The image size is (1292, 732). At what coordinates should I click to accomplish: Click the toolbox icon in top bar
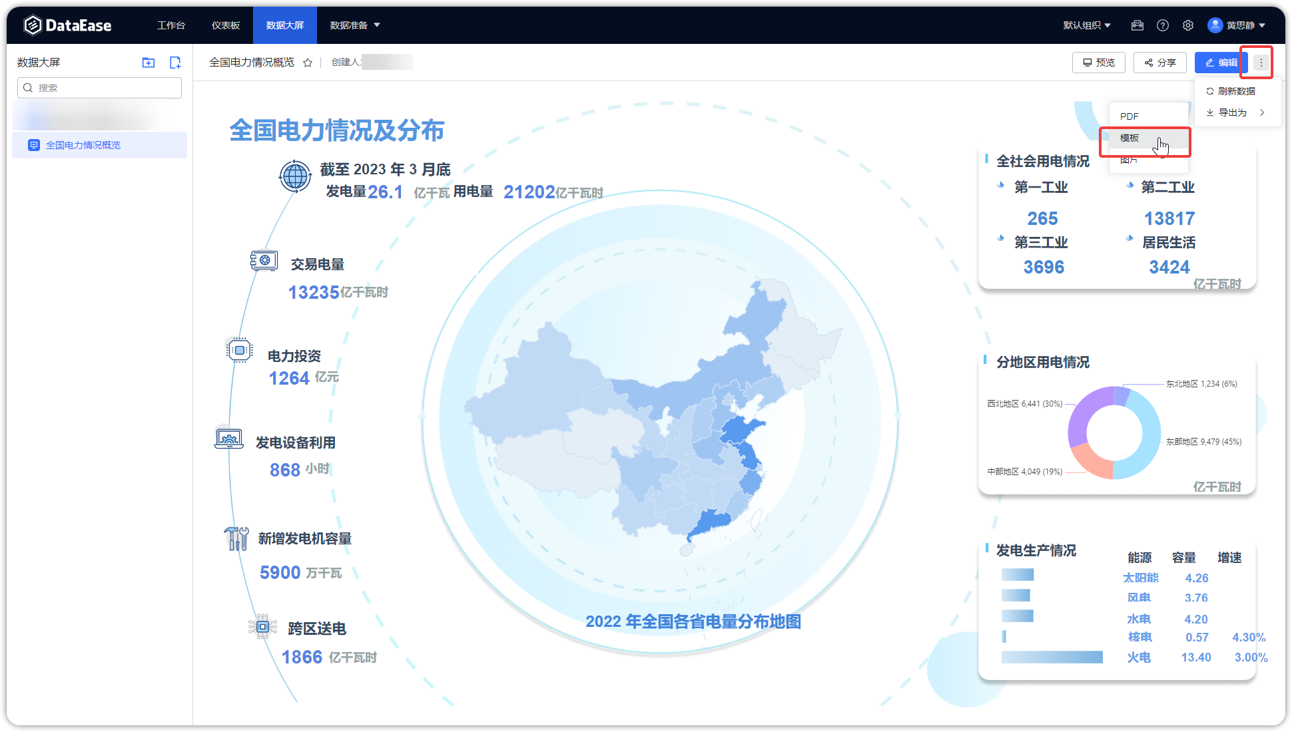(x=1137, y=25)
